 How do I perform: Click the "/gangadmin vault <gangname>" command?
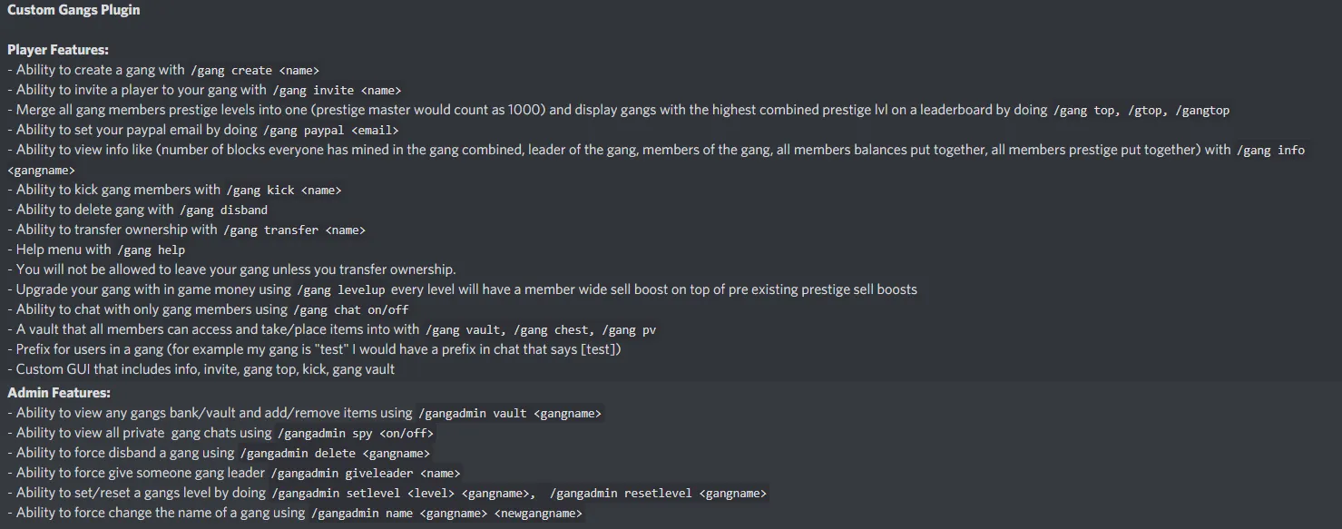(509, 414)
